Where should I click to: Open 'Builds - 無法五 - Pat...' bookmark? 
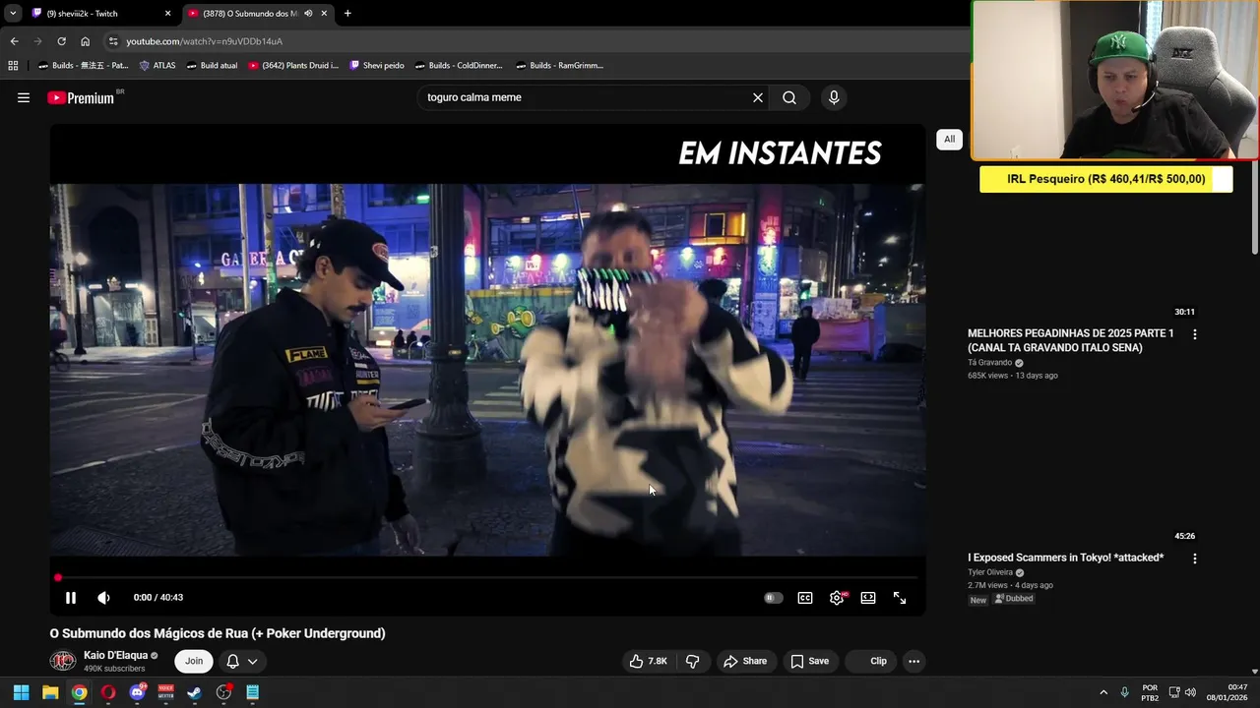tap(82, 66)
